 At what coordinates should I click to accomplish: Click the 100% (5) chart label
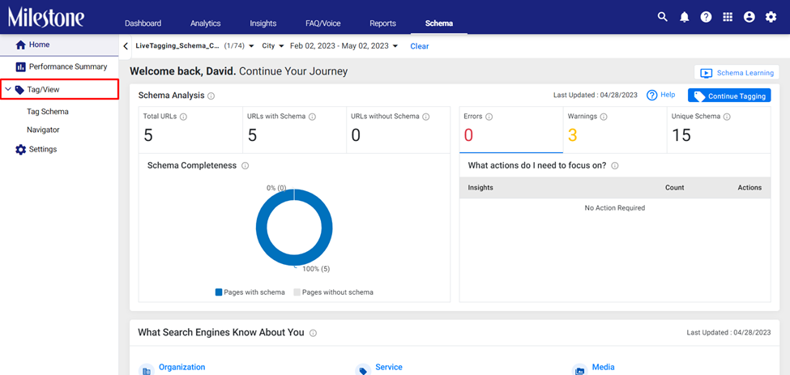coord(316,269)
